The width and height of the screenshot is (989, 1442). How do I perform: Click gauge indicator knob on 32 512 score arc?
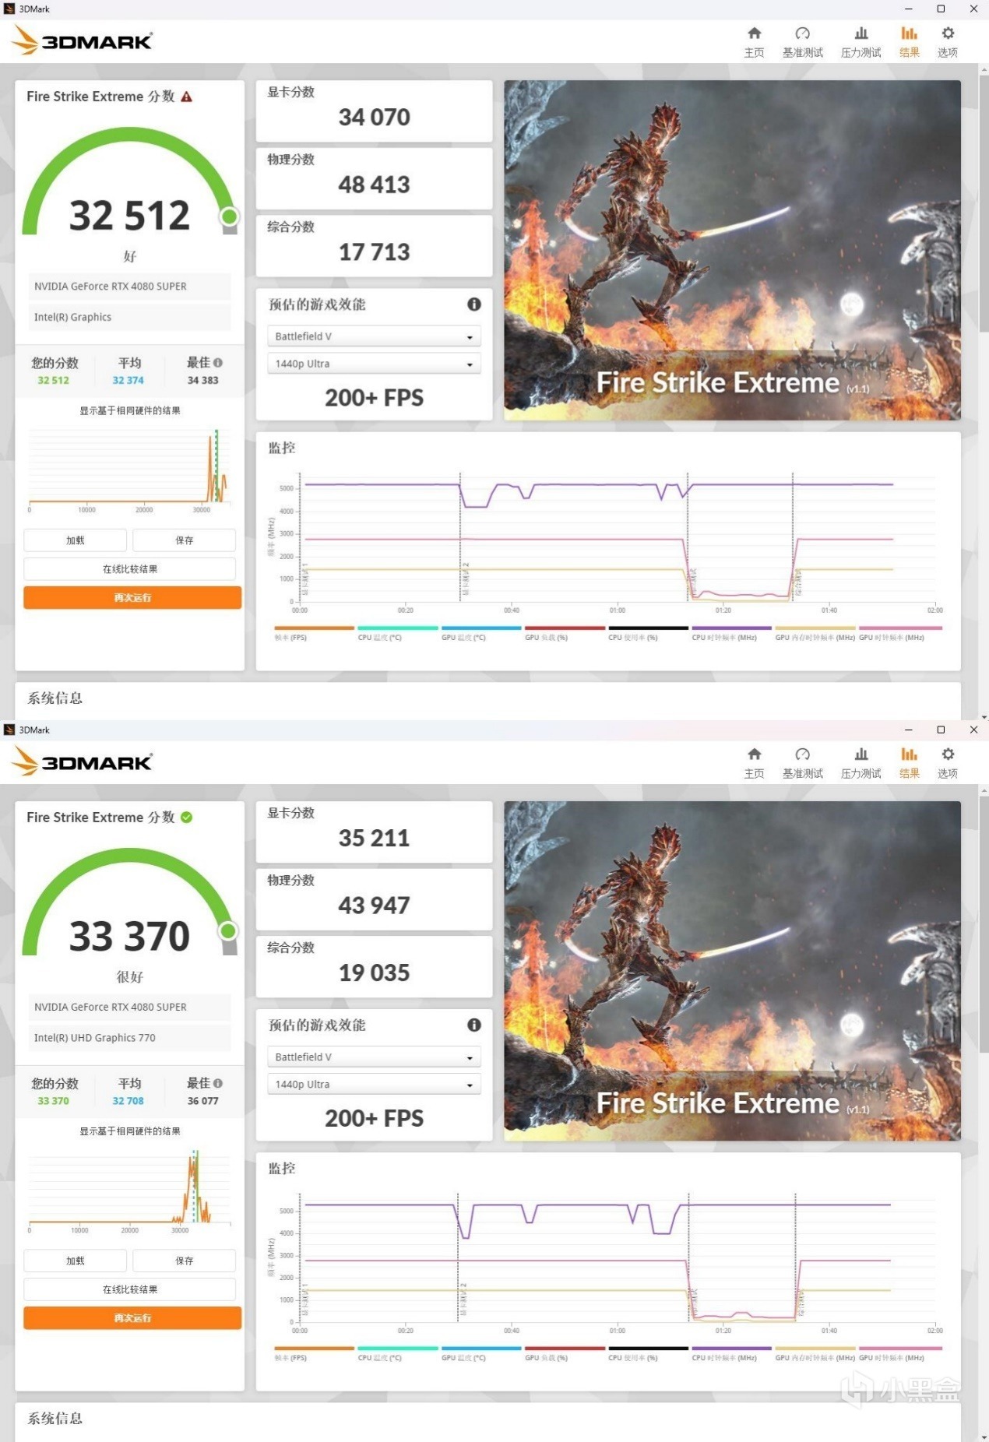click(229, 216)
